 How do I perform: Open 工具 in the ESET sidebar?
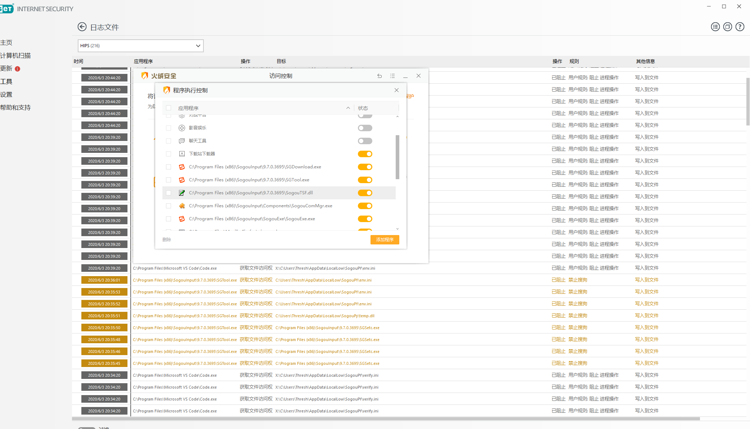coord(6,81)
